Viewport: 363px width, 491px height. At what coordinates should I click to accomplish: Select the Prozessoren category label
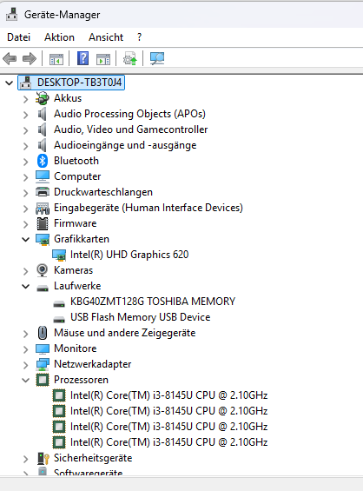81,380
